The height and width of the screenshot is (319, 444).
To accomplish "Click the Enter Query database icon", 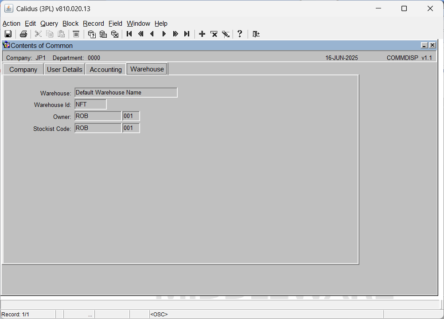I will (x=91, y=34).
